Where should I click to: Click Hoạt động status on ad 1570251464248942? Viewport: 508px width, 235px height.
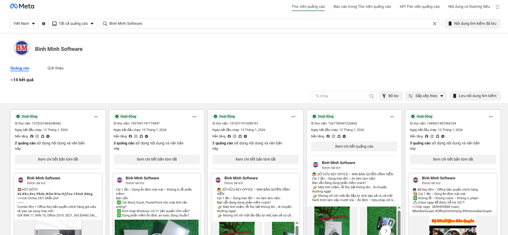pyautogui.click(x=27, y=116)
